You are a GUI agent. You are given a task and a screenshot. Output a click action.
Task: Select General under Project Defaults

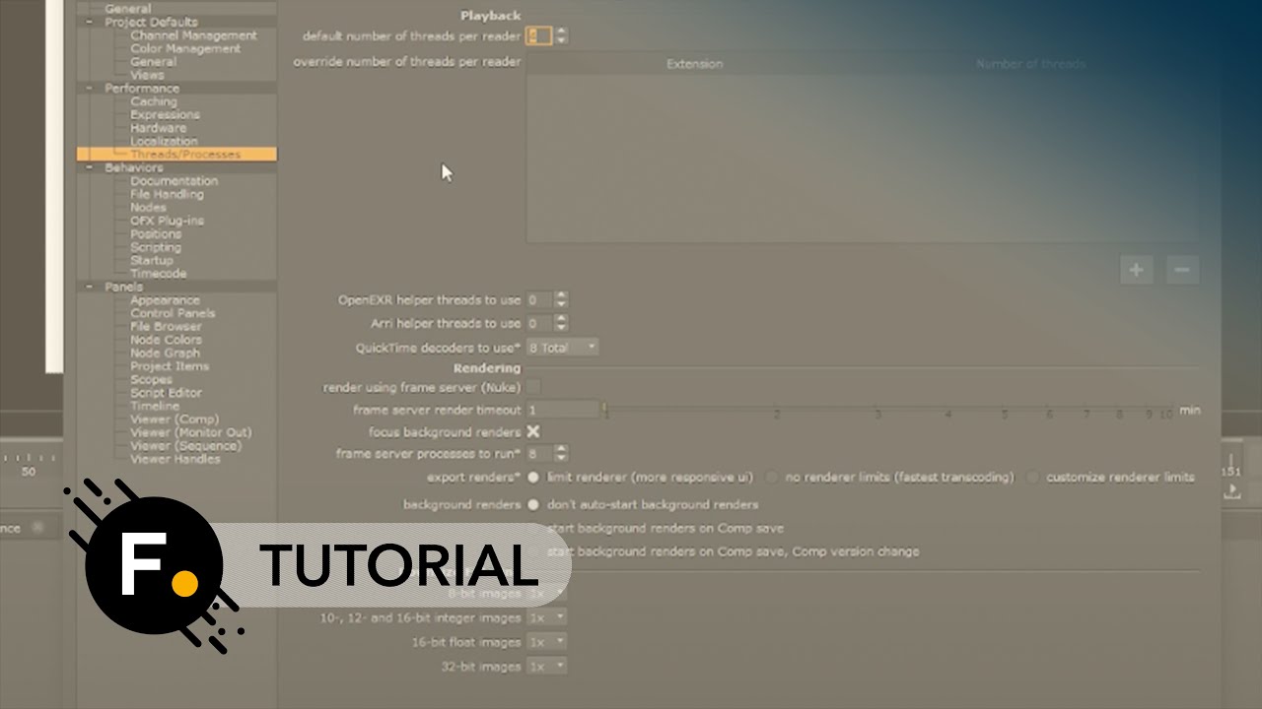154,61
